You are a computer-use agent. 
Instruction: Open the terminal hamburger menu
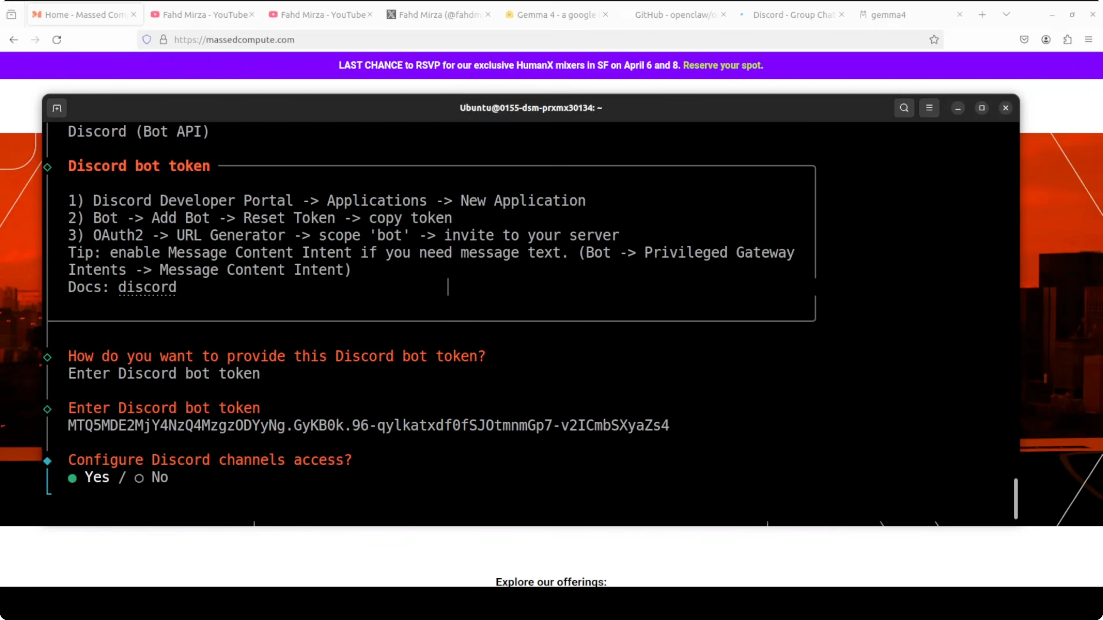coord(929,108)
